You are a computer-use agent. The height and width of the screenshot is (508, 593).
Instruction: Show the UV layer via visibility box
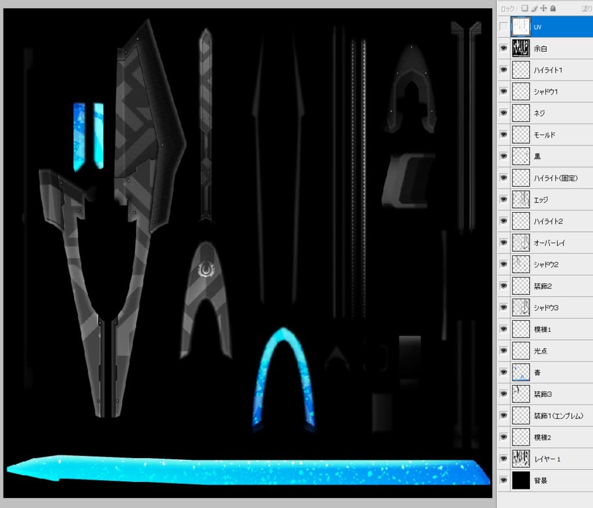pos(503,27)
